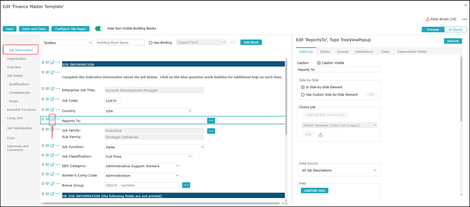Open the more options dots for EEO Category
470x207 pixels.
pos(58,165)
